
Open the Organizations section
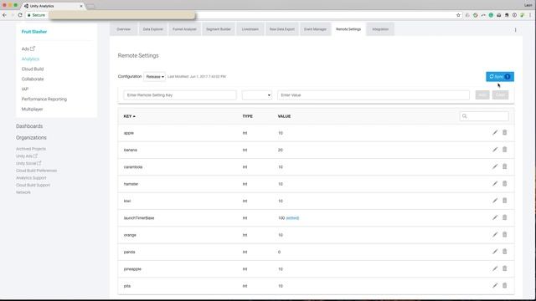(31, 138)
